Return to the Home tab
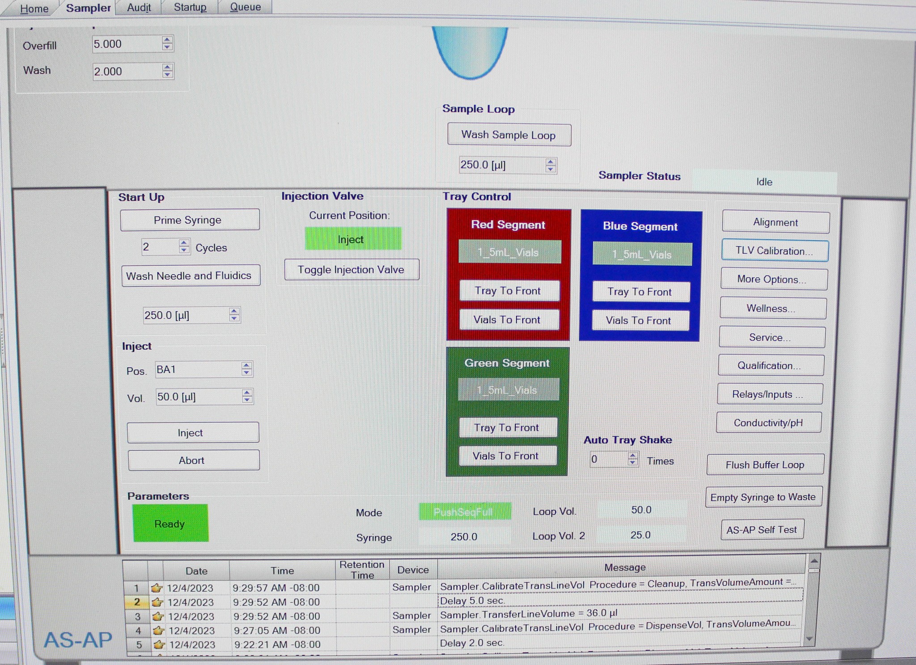The width and height of the screenshot is (916, 665). pyautogui.click(x=34, y=8)
